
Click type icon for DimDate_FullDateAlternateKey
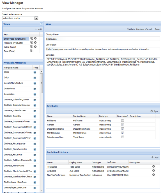coord(35,161)
